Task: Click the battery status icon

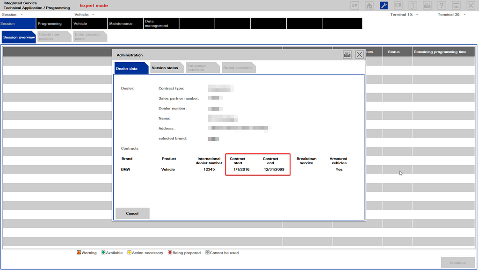Action: tap(413, 6)
